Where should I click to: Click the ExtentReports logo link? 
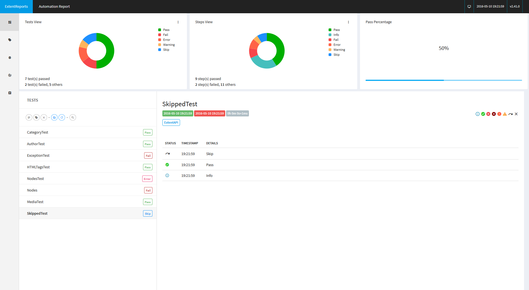16,6
